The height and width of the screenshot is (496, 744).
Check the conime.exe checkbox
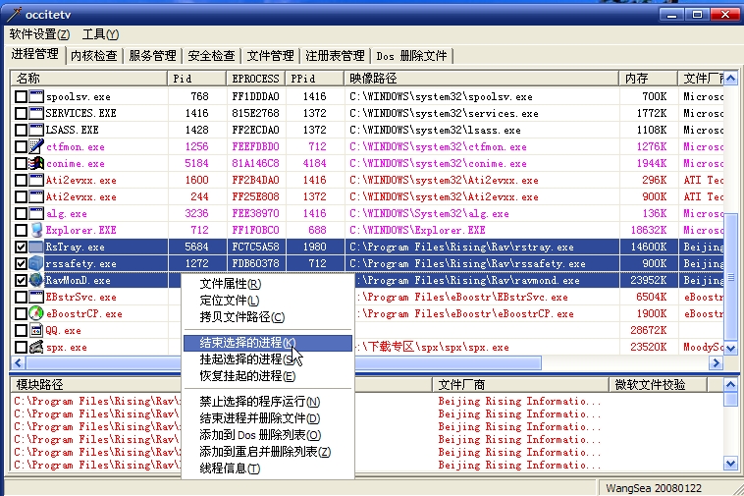pyautogui.click(x=21, y=163)
